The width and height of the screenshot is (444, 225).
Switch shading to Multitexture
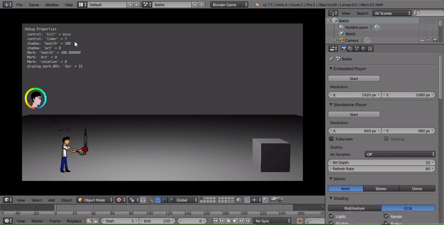click(x=355, y=208)
